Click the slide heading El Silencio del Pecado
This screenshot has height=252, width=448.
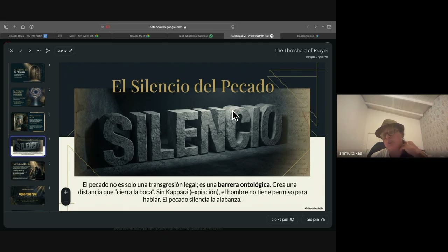coord(192,86)
